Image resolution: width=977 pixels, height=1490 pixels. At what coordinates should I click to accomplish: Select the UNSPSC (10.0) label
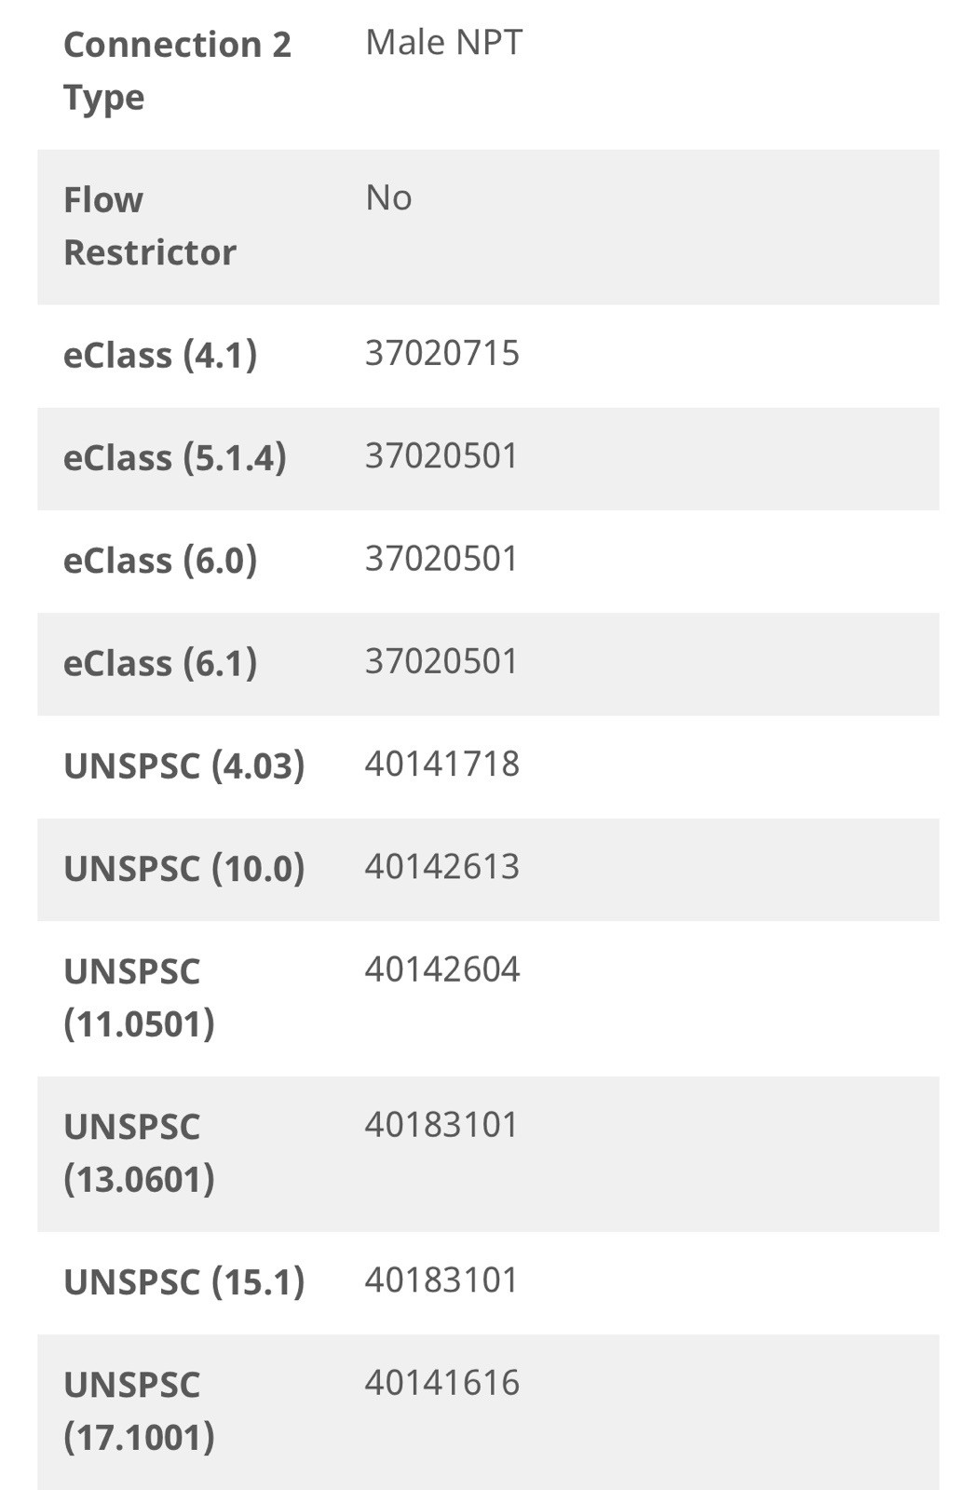(184, 869)
